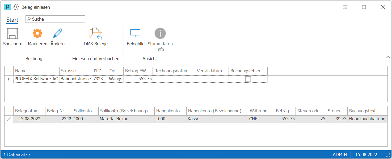Switch to the Start tab
Screen dimensions: 392x159
12,20
